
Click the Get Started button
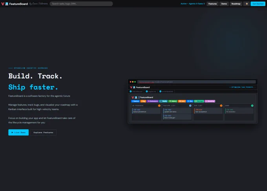258,4
